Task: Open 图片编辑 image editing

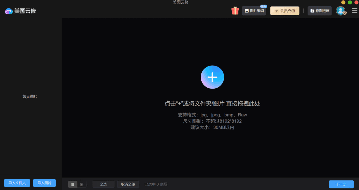Action: (x=254, y=10)
